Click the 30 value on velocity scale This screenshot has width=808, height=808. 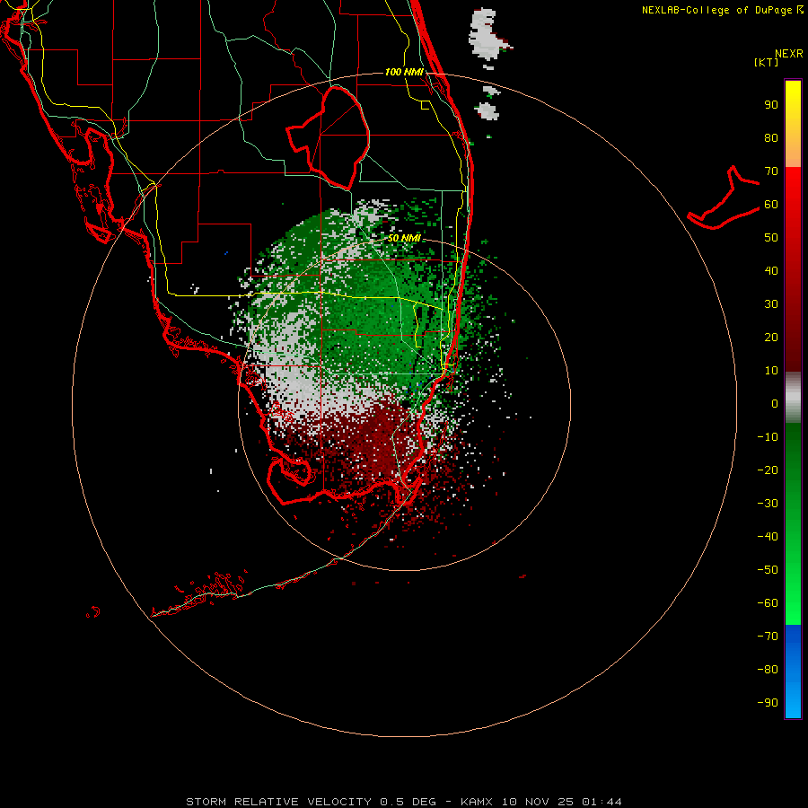771,304
